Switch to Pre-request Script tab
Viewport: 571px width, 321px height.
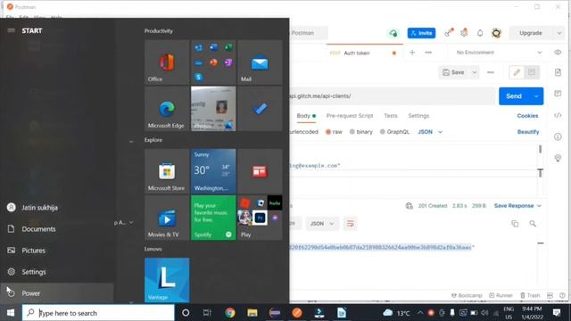pos(350,116)
